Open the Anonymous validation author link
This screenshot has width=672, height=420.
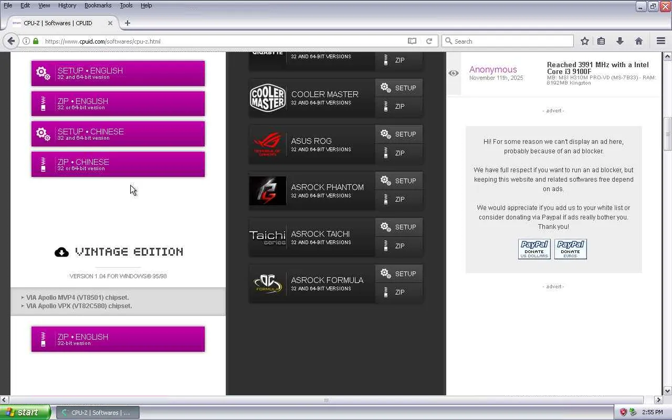[493, 69]
